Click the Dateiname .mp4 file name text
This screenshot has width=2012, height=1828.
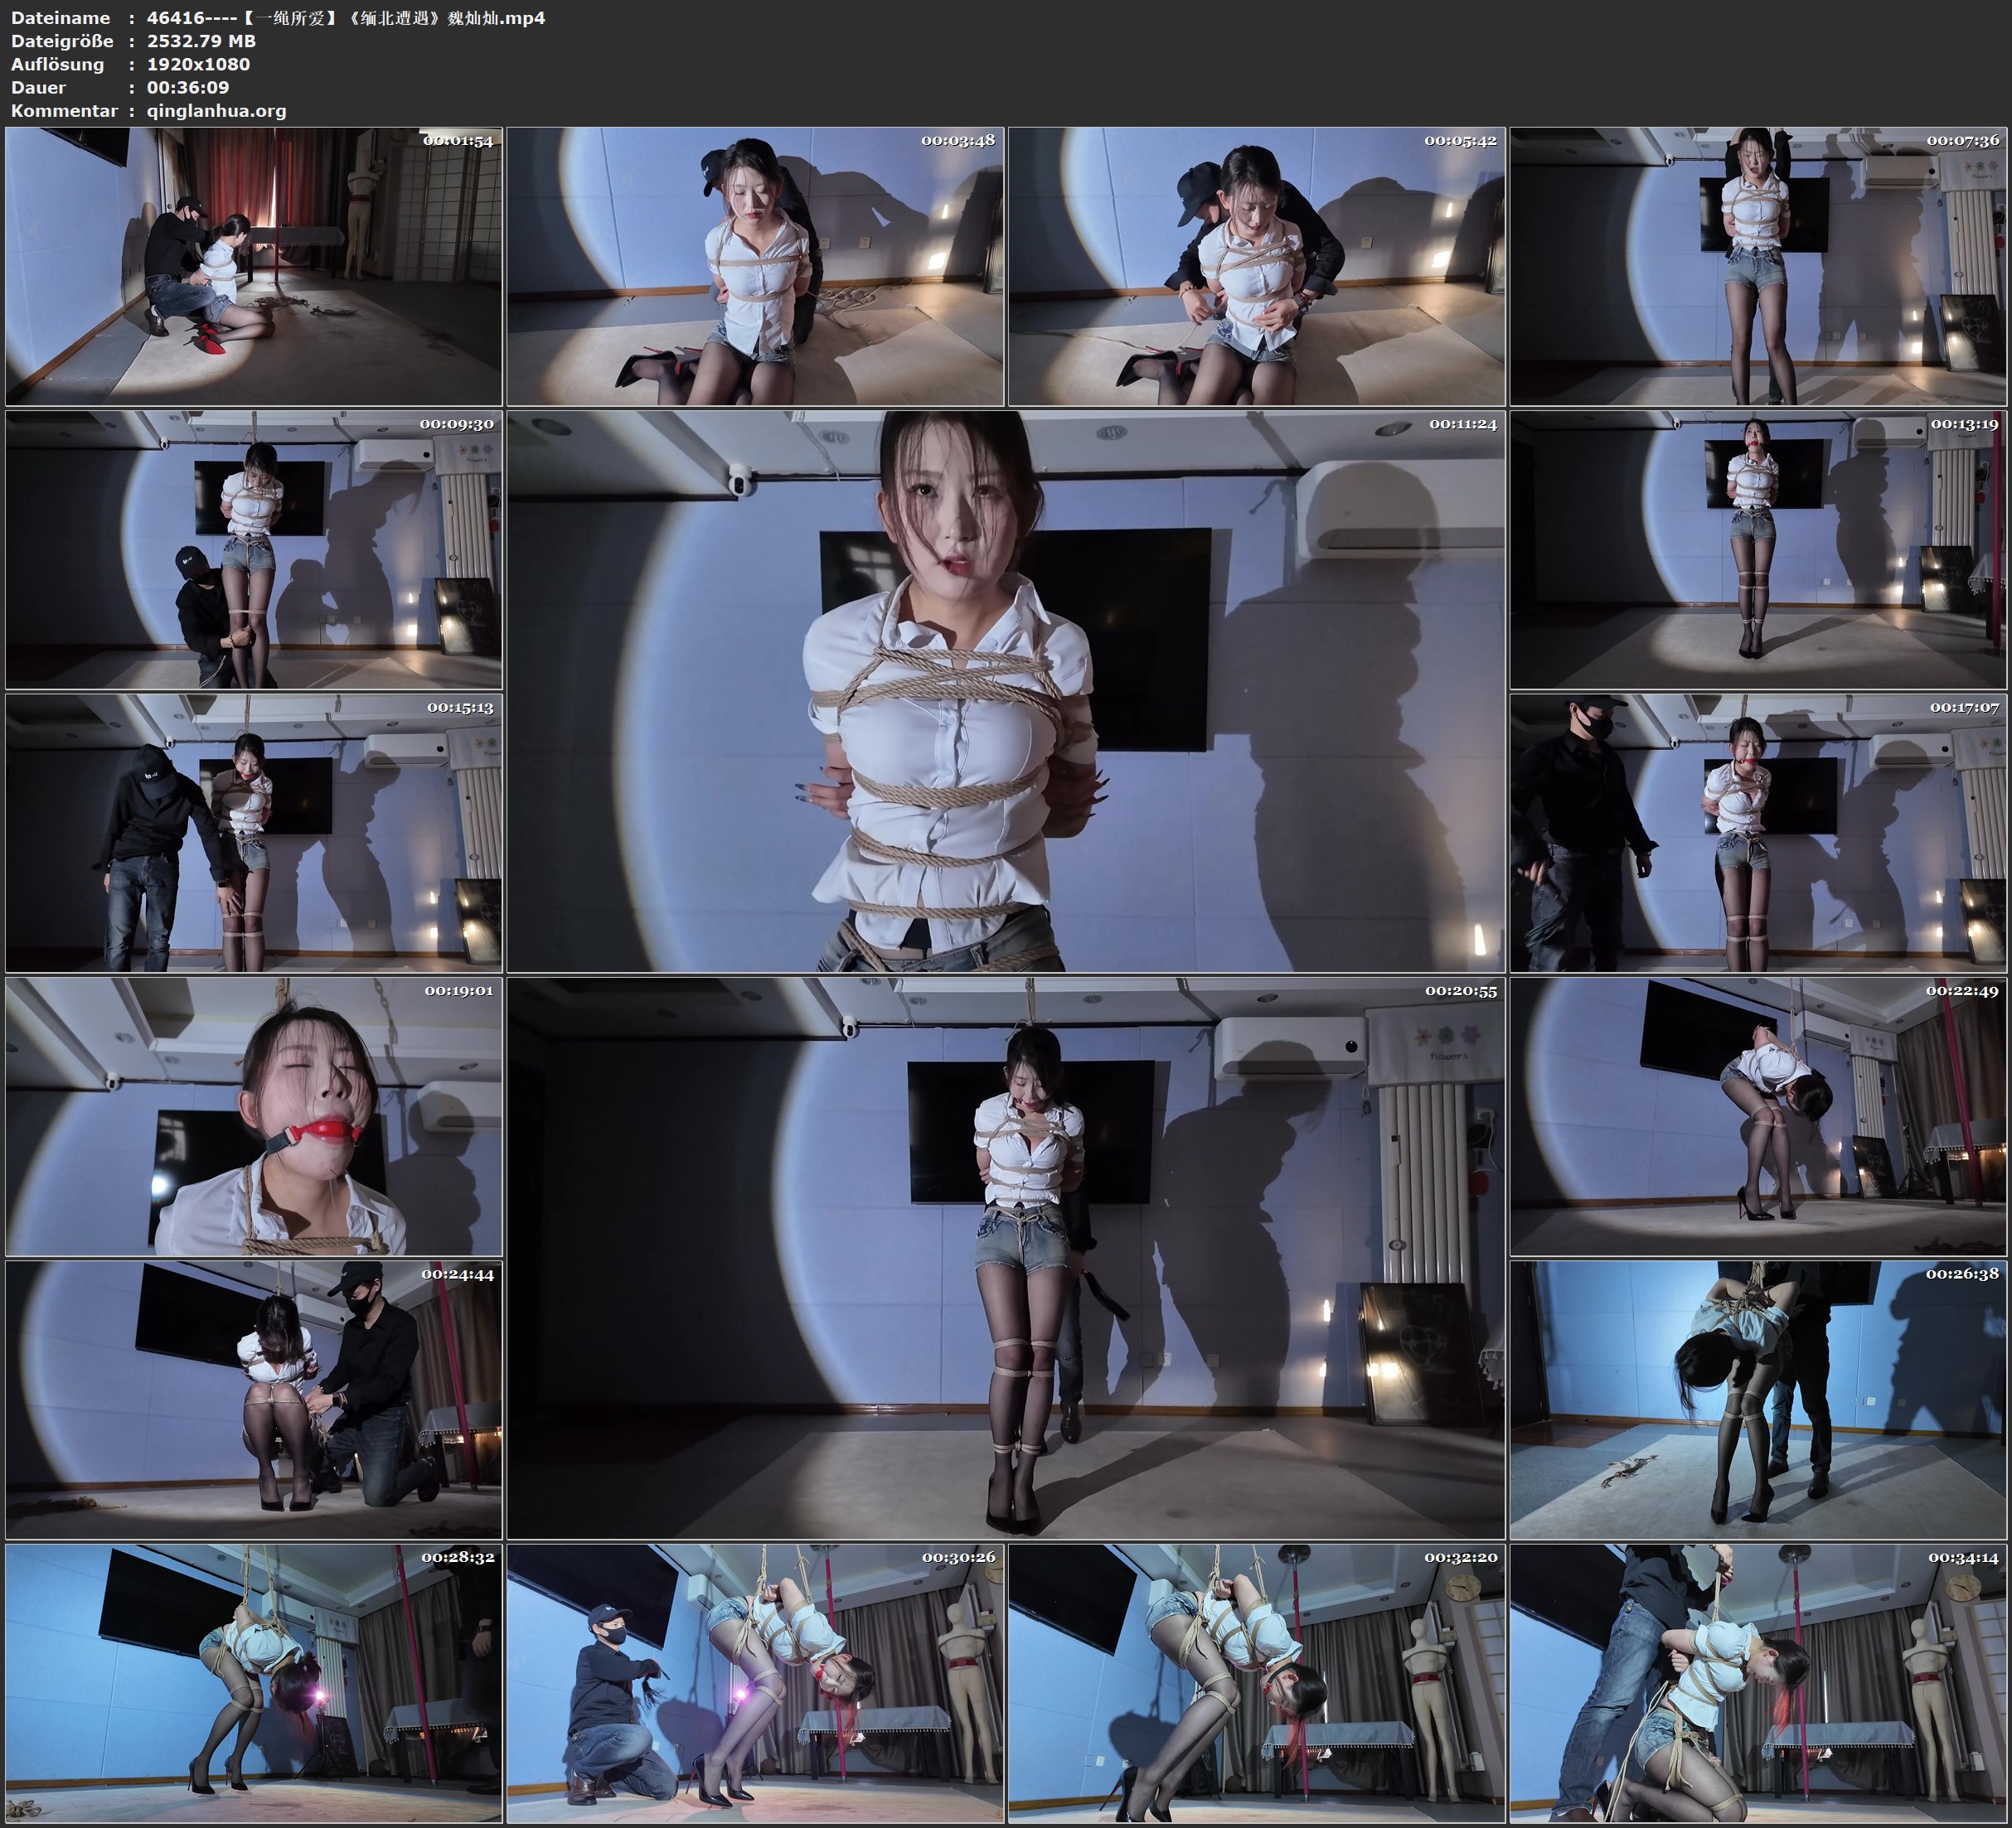(x=346, y=18)
